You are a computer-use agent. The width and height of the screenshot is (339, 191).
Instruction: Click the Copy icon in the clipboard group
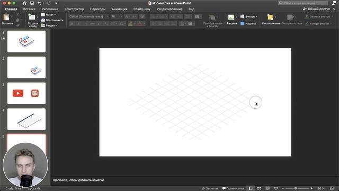click(17, 20)
